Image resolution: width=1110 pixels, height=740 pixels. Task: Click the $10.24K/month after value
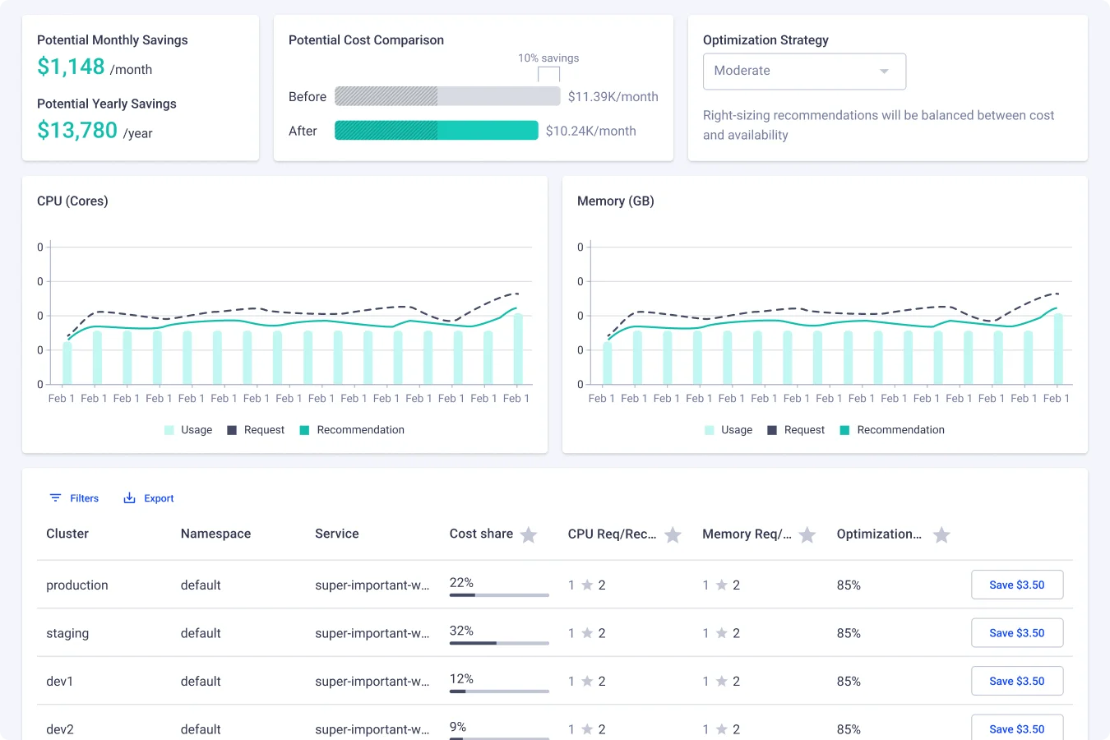click(x=591, y=131)
